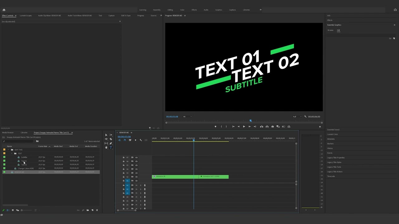Viewport: 399px width, 224px height.
Task: Click New Bin icon in project panel
Action: click(88, 210)
